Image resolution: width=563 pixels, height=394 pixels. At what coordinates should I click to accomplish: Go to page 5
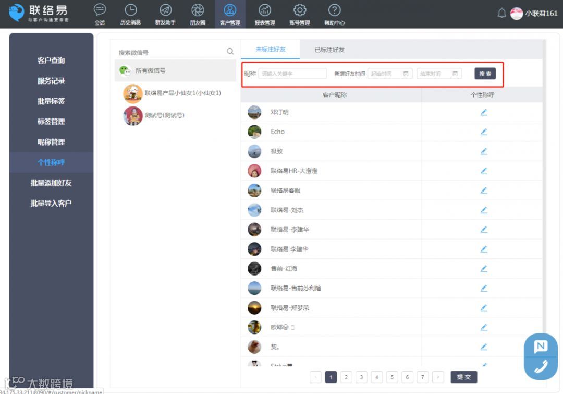pos(392,377)
